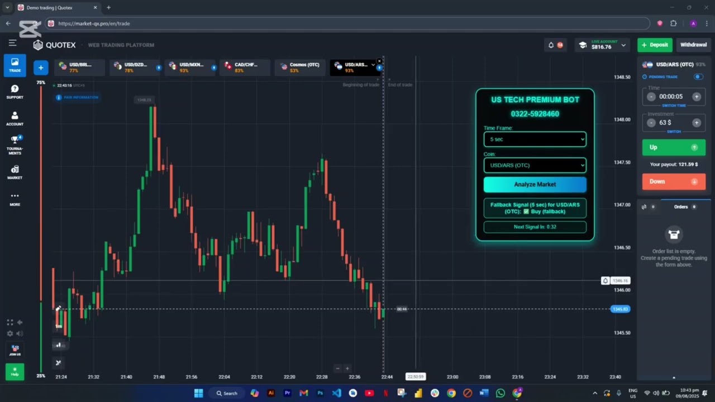Open the Coin dropdown in bot

pos(535,165)
